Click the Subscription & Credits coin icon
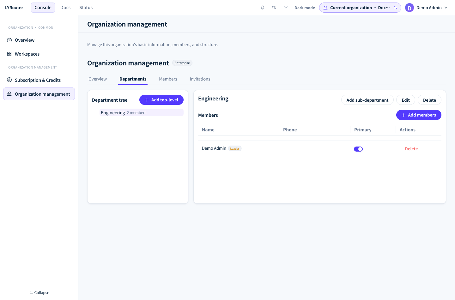Image resolution: width=455 pixels, height=300 pixels. tap(9, 80)
